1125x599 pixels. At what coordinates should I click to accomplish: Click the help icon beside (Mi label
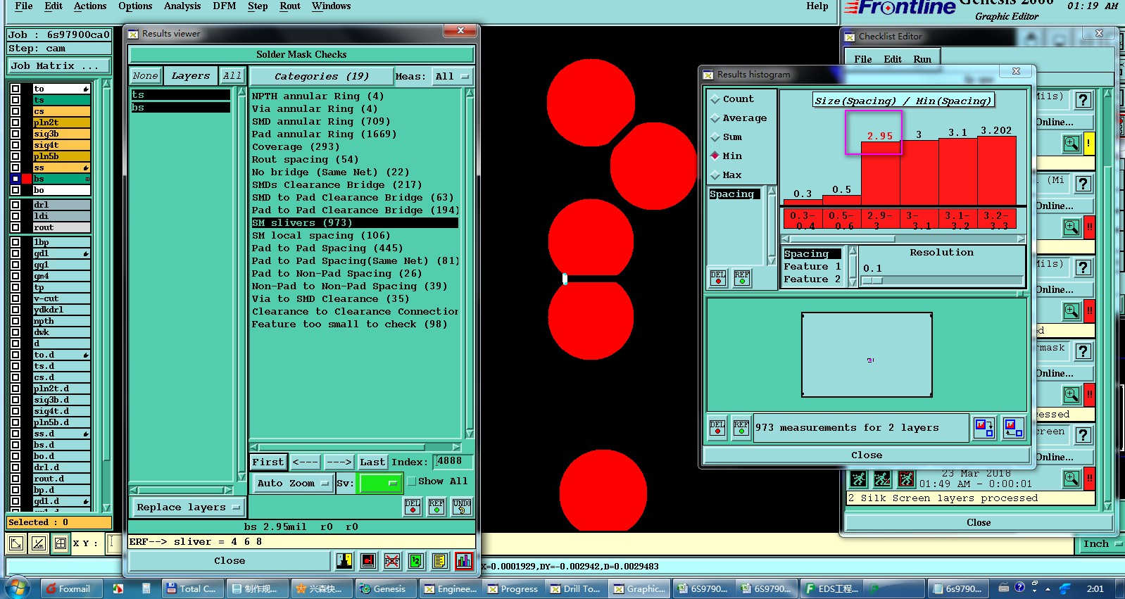click(1083, 184)
